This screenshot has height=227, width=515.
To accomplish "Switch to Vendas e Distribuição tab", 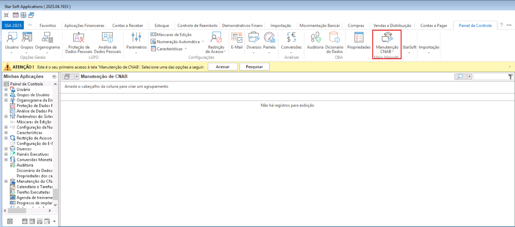I will [x=392, y=25].
